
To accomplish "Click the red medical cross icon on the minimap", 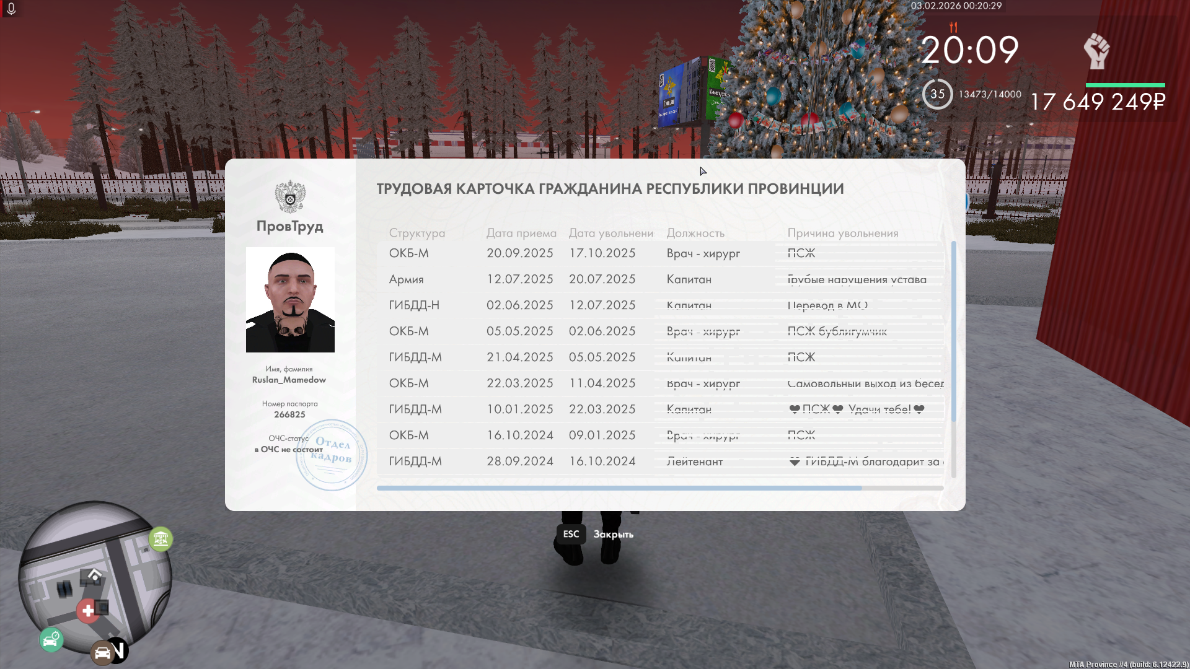I will pos(88,611).
